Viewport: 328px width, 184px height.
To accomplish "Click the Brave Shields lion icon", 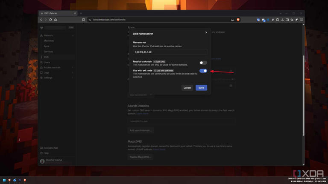I will point(238,20).
